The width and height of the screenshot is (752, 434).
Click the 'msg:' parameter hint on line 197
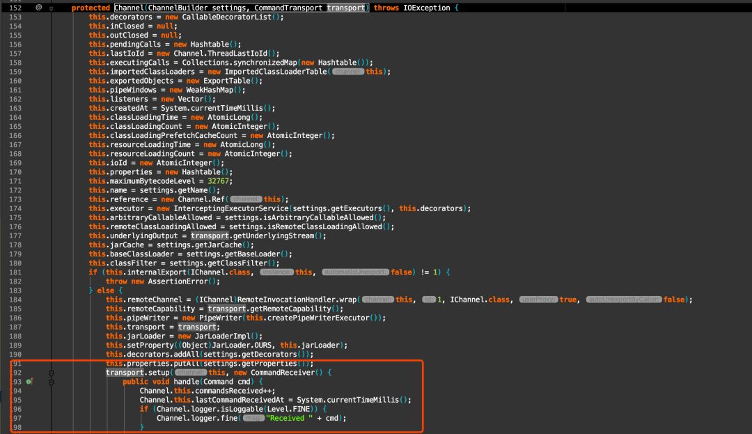tap(253, 418)
